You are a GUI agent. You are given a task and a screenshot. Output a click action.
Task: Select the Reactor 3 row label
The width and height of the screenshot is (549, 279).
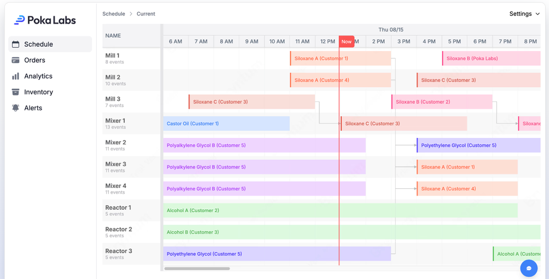[x=119, y=250]
